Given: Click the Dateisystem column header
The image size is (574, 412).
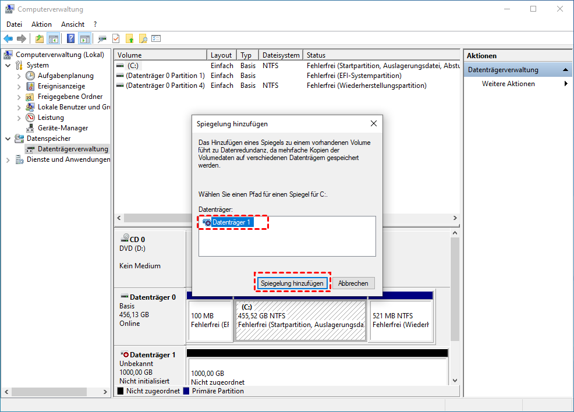Looking at the screenshot, I should pos(279,55).
